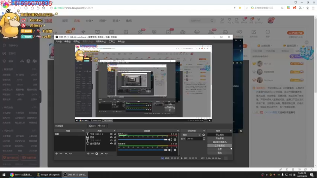This screenshot has width=317, height=178.
Task: Open 麦克风/Aux audio settings gear
Action: click(x=175, y=140)
